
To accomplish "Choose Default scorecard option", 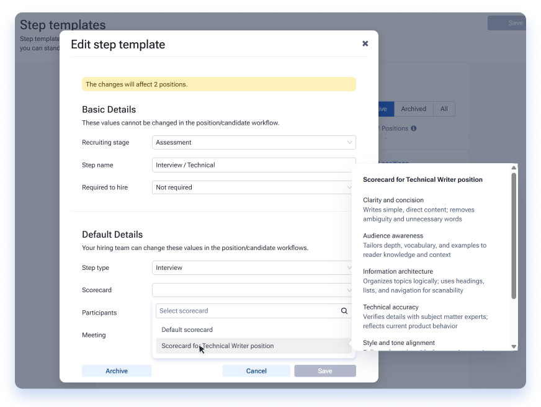I will [x=254, y=329].
